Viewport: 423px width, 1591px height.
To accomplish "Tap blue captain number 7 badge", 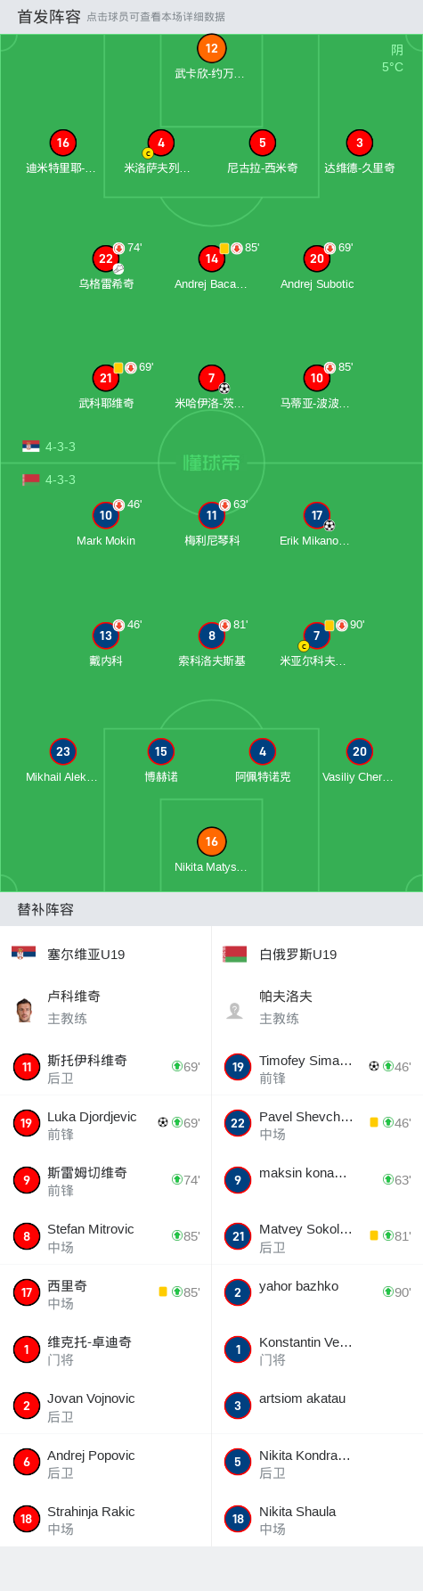I will (317, 636).
